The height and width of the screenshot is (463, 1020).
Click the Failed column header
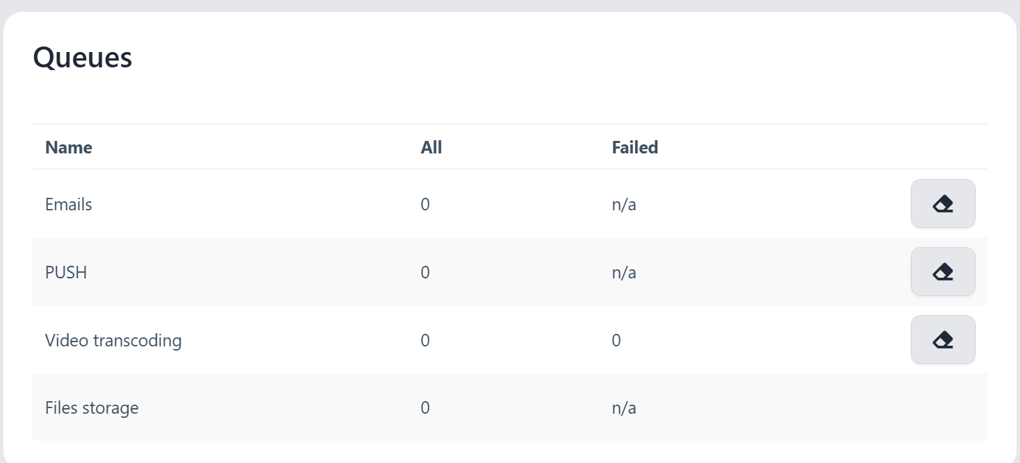pyautogui.click(x=635, y=147)
